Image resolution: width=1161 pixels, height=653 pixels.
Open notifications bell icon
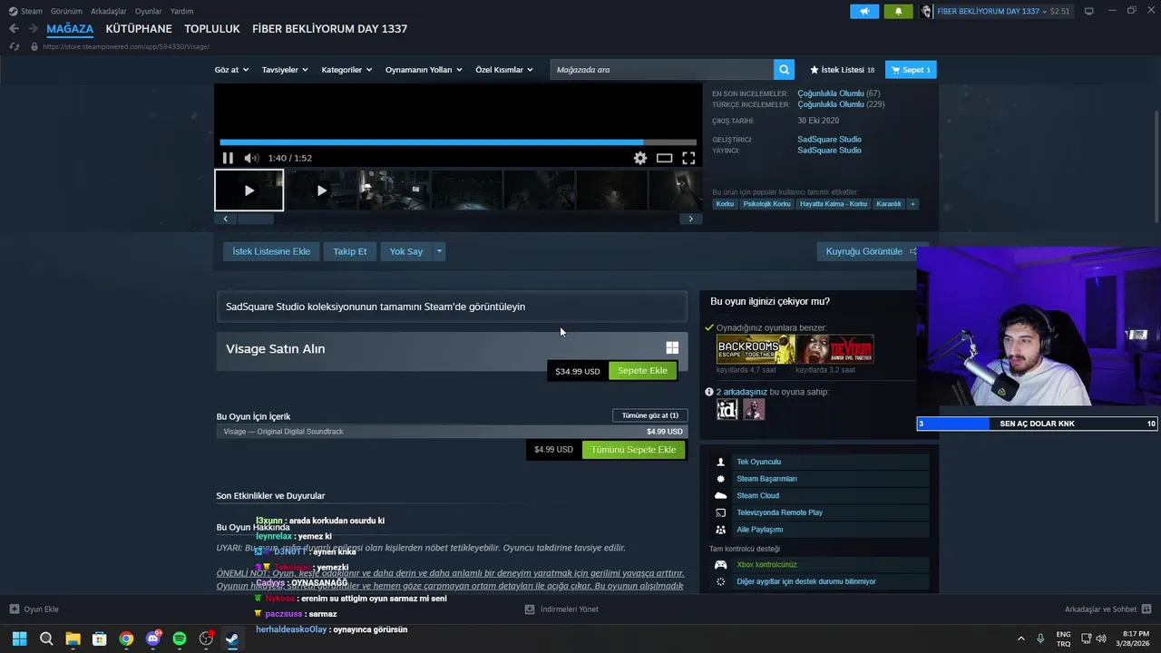898,11
